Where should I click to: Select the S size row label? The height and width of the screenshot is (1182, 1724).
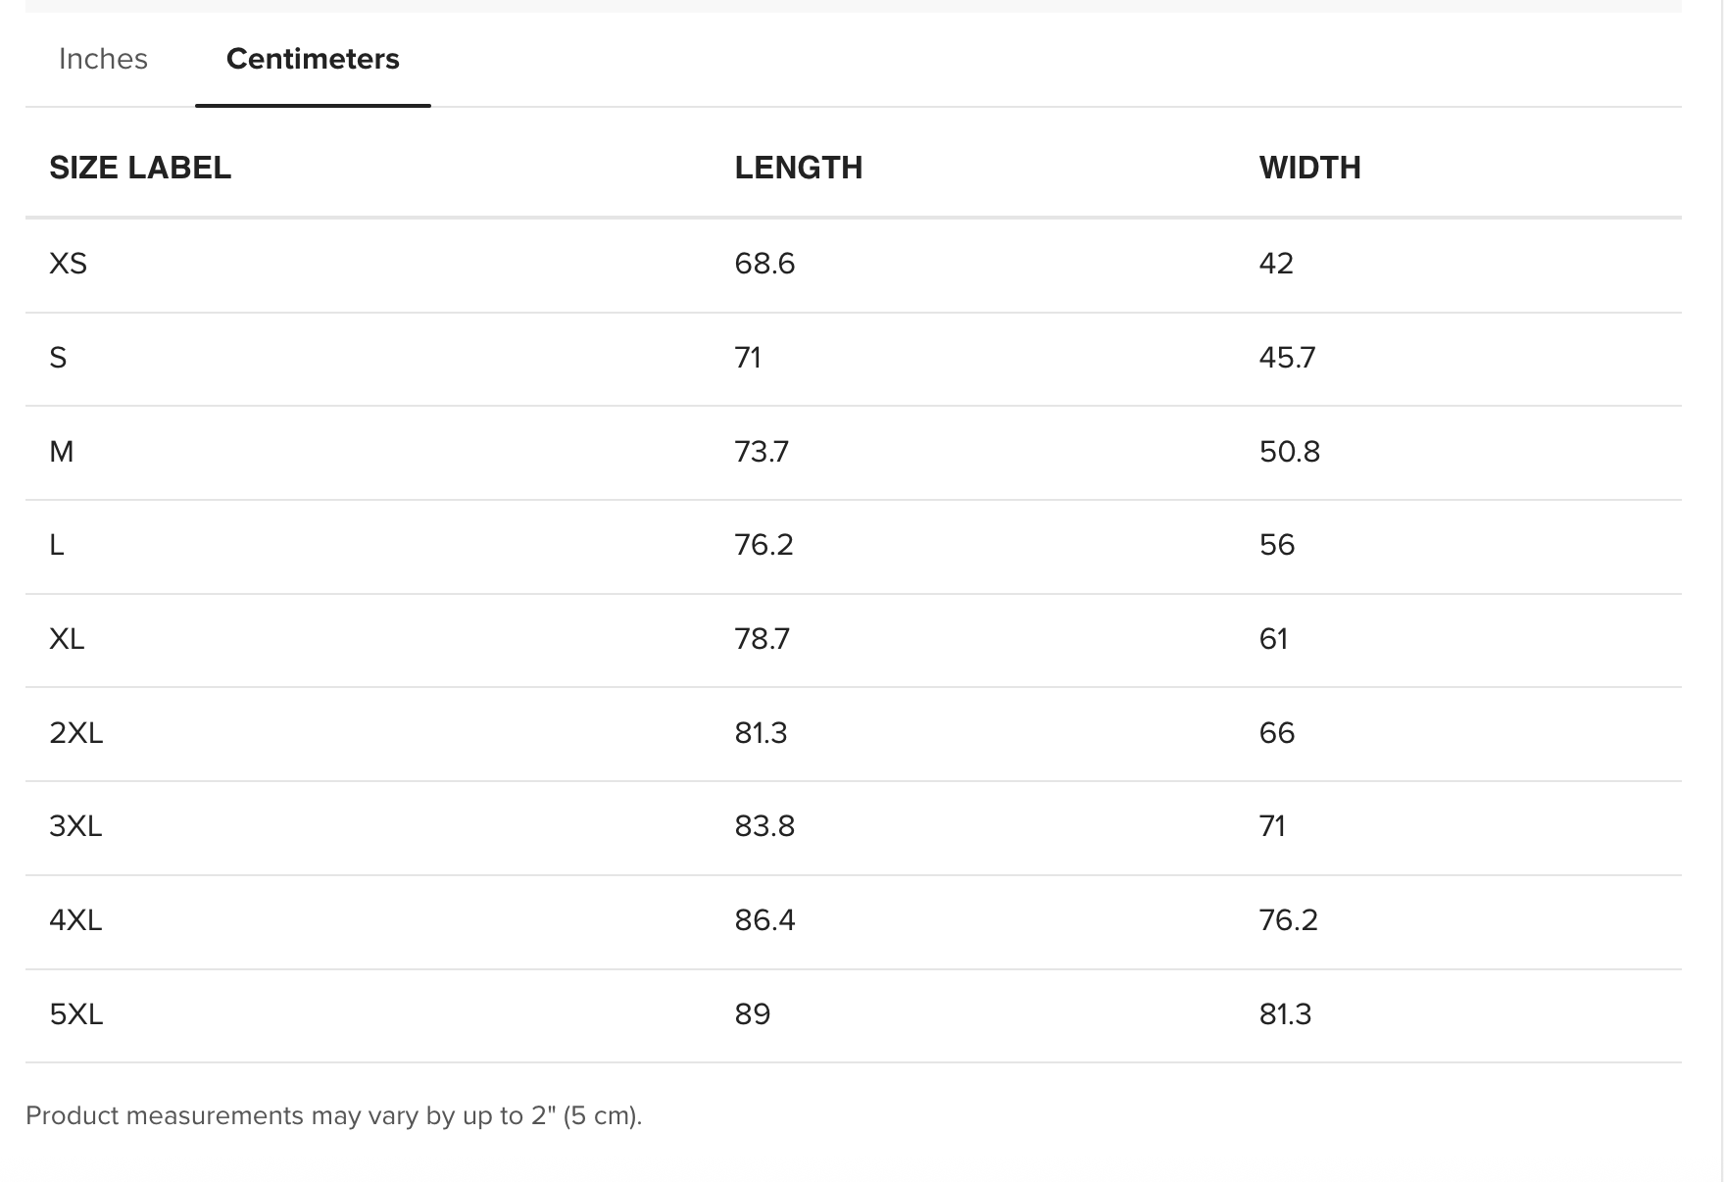tap(58, 358)
